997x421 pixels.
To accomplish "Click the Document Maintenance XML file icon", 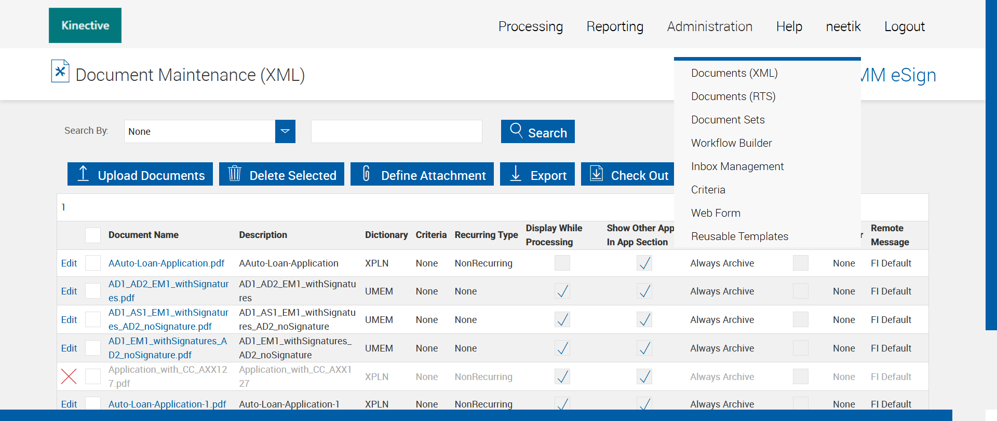I will [x=60, y=71].
